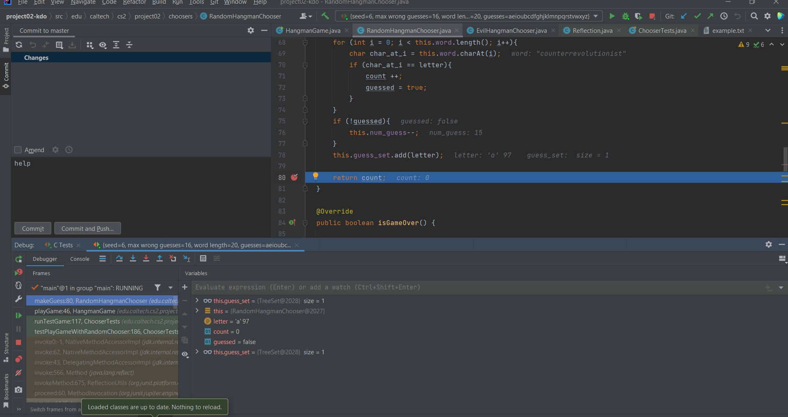Open the main thread selector dropdown
788x417 pixels.
pos(171,288)
